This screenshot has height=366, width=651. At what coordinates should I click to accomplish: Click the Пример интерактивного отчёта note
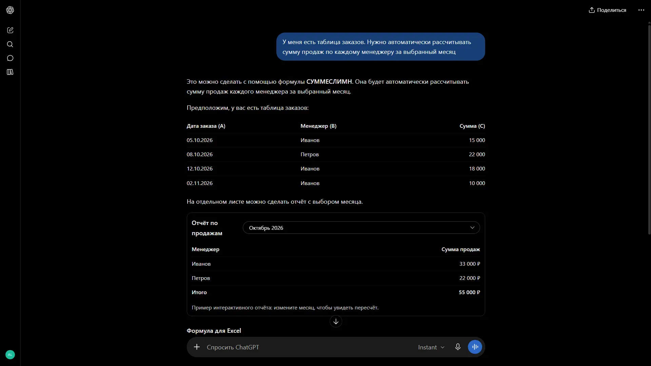[285, 308]
